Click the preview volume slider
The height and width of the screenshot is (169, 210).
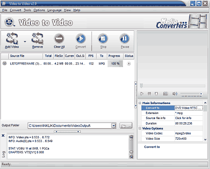pyautogui.click(x=191, y=94)
